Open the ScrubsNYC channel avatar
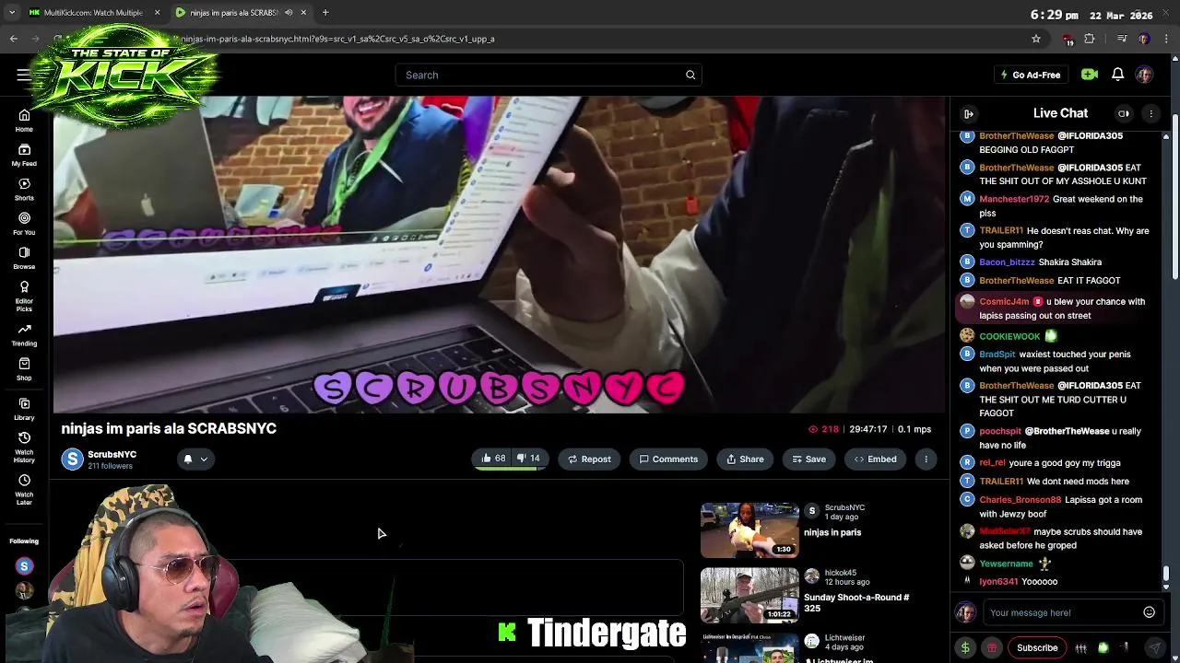 pyautogui.click(x=72, y=459)
